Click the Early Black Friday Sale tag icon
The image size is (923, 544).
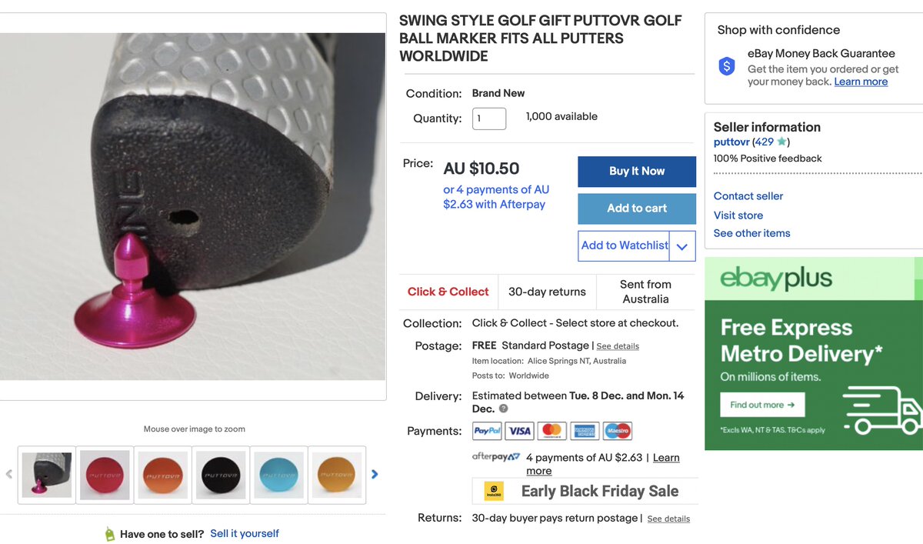(x=494, y=491)
